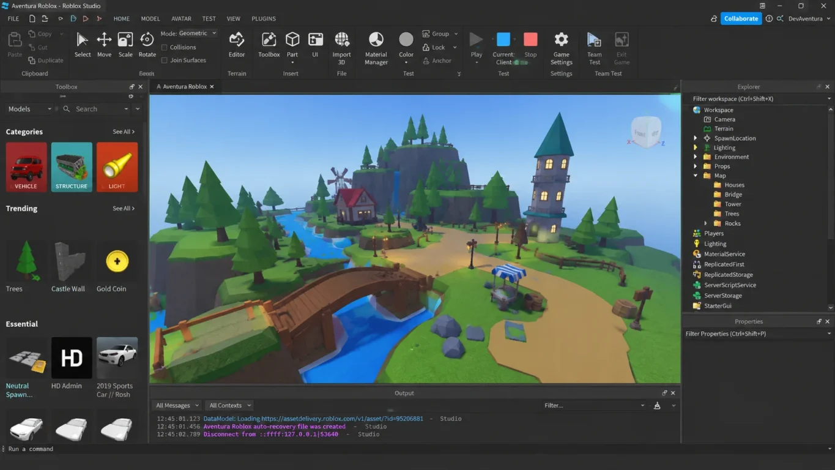Image resolution: width=835 pixels, height=470 pixels.
Task: Enable the Join Surfaces checkbox
Action: [x=164, y=60]
